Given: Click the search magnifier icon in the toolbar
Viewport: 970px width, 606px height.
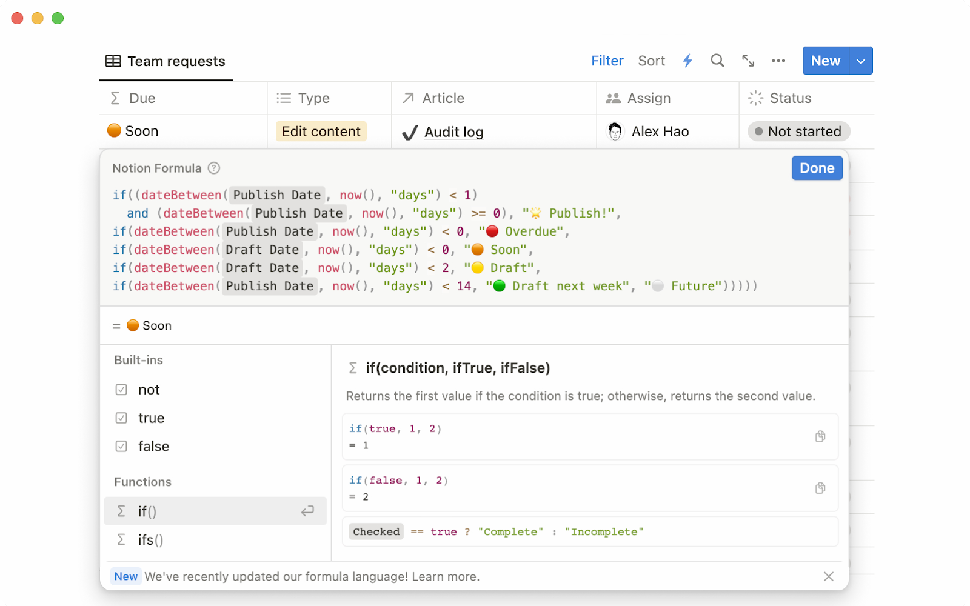Looking at the screenshot, I should pos(717,61).
